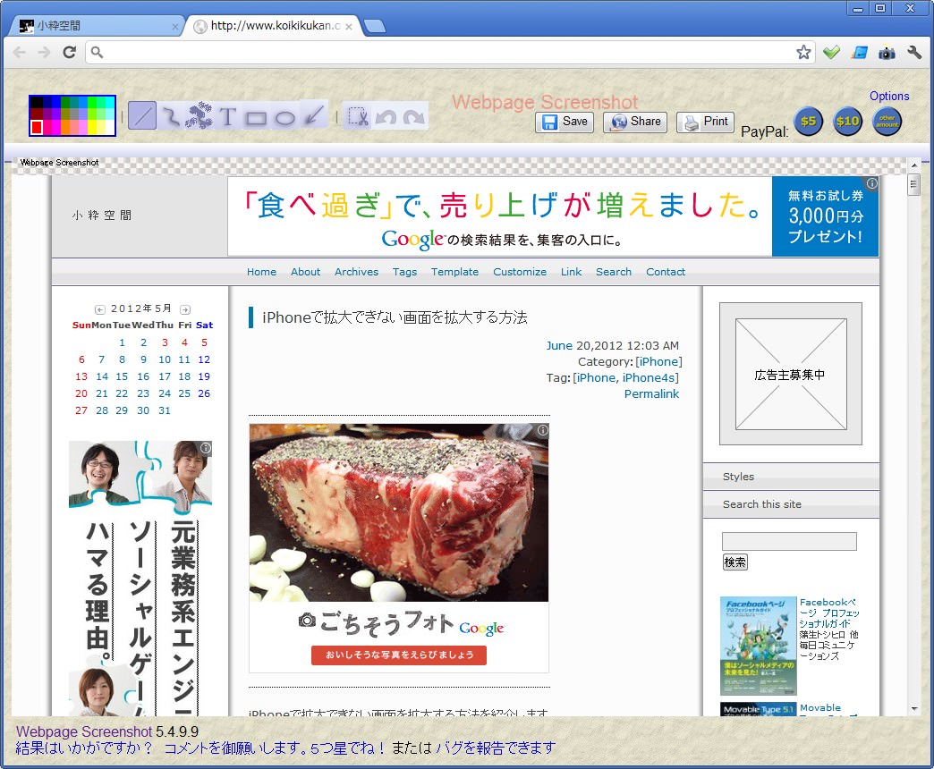Open the Options link
This screenshot has height=769, width=934.
(889, 96)
